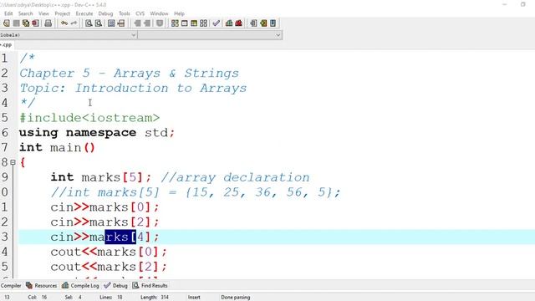Click the Debug checkmark toolbar icon
The height and width of the screenshot is (301, 535).
point(216,23)
